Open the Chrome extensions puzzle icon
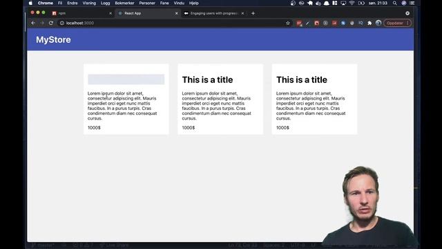 pos(369,23)
